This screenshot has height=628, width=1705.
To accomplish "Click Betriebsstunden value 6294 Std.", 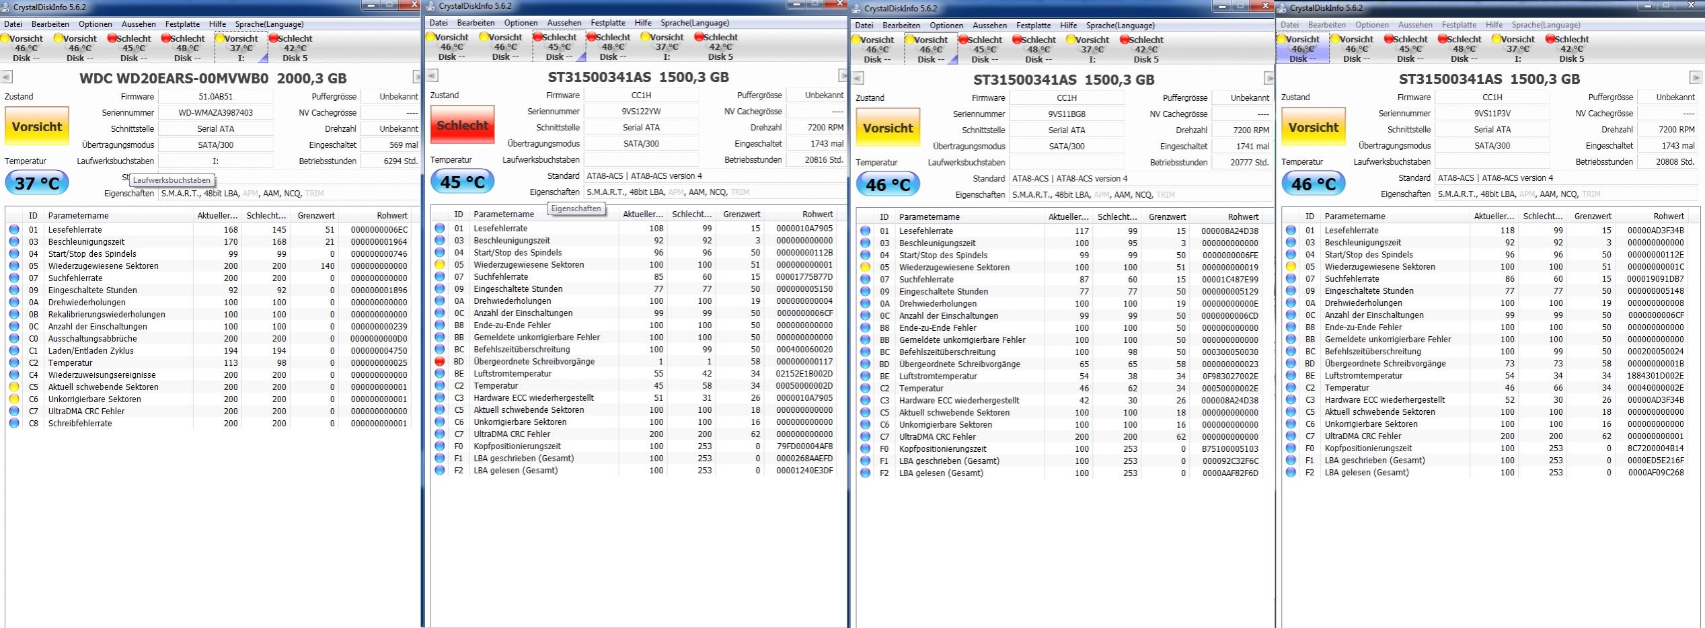I will click(x=390, y=161).
